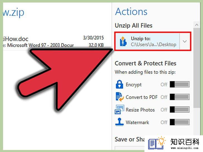Click the scrollbar up arrow in Actions
Screen dimensions: 203x152
coord(197,25)
